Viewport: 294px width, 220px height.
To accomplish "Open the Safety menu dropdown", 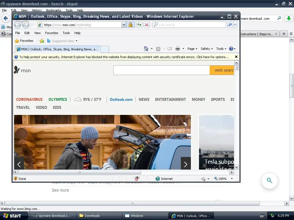I will pos(207,49).
